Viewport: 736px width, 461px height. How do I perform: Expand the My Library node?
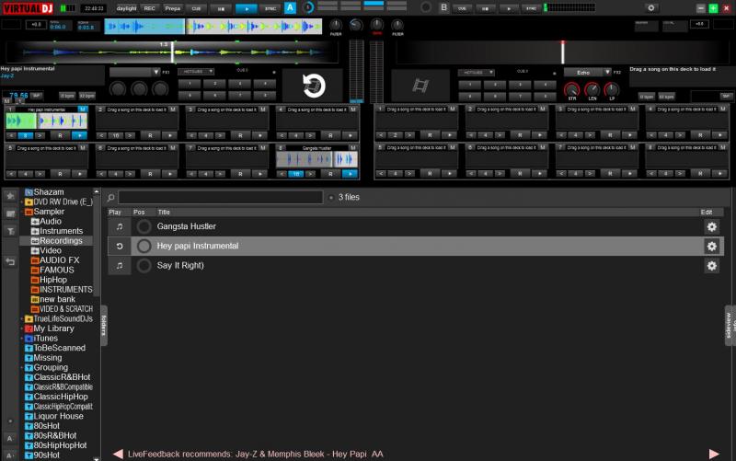21,328
